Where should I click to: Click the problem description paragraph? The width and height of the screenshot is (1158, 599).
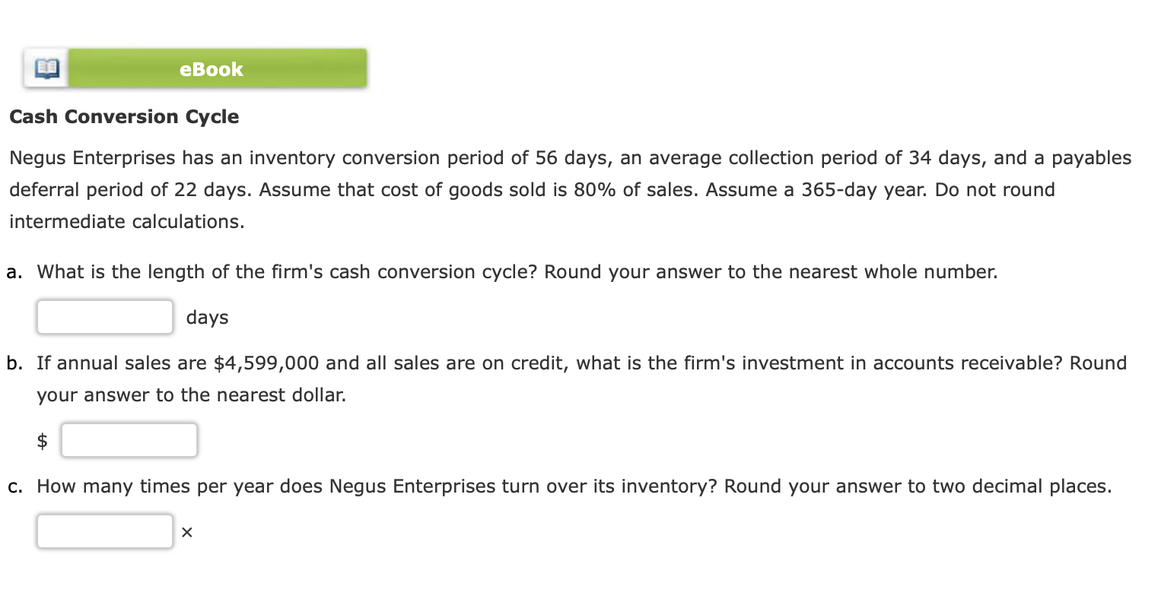tap(533, 189)
